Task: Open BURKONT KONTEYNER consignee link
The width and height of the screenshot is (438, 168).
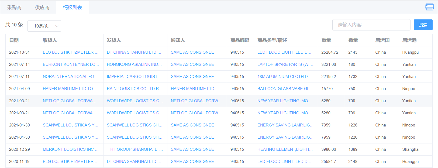Action: (71, 64)
